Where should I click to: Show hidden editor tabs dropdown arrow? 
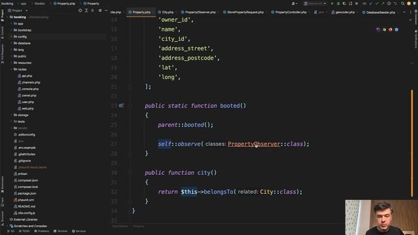point(404,12)
